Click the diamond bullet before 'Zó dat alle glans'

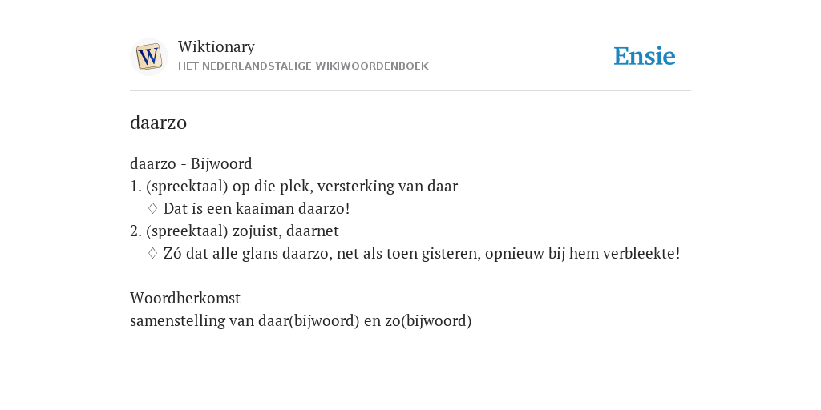point(153,253)
